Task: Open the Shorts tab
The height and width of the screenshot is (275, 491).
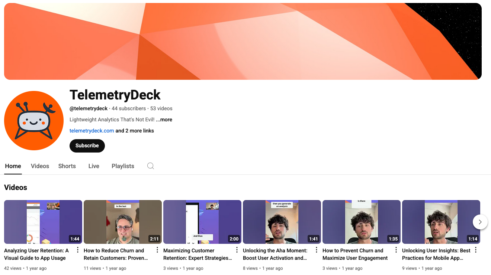Action: click(67, 166)
